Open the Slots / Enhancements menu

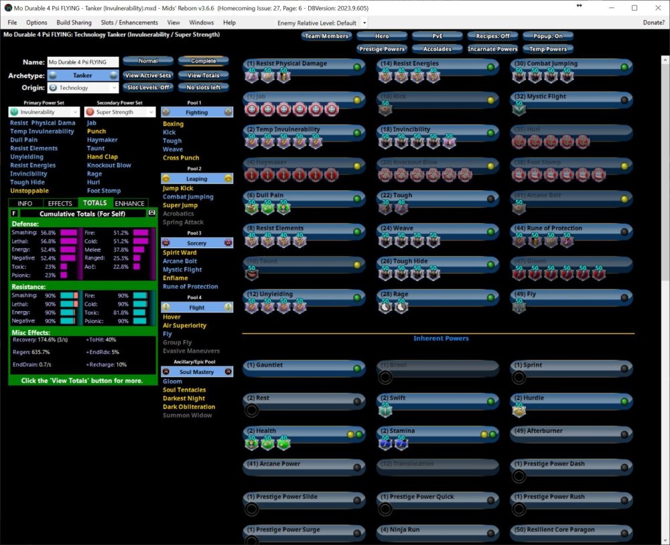[x=129, y=23]
